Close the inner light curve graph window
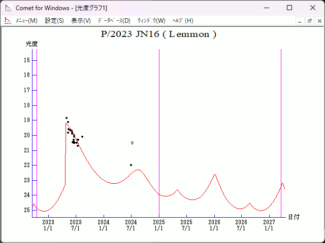This screenshot has height=243, width=325. tap(318, 21)
